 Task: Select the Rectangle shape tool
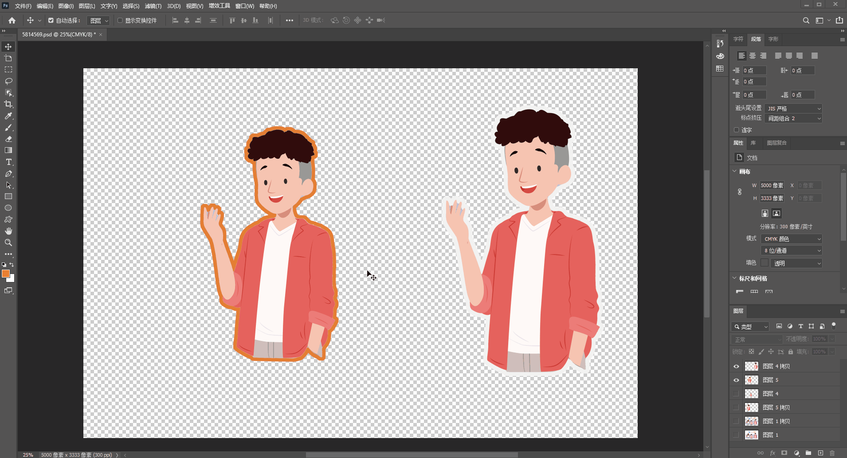(8, 196)
